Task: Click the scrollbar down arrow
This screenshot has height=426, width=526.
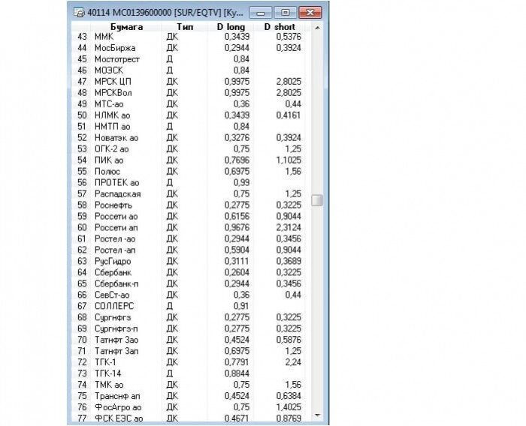Action: 317,415
